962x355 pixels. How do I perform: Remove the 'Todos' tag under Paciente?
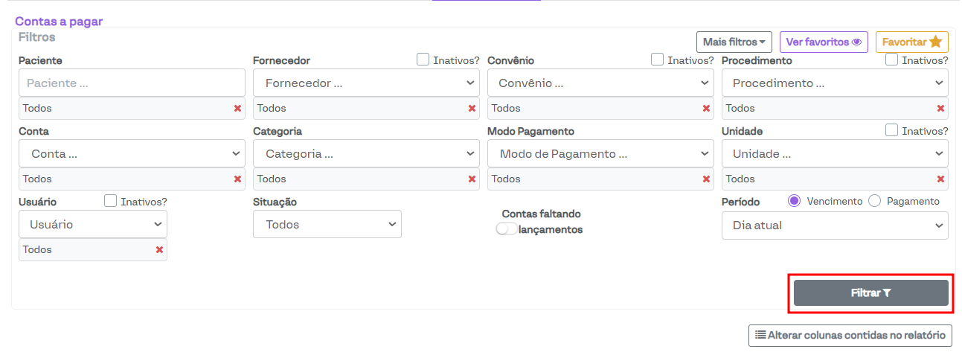click(x=237, y=109)
